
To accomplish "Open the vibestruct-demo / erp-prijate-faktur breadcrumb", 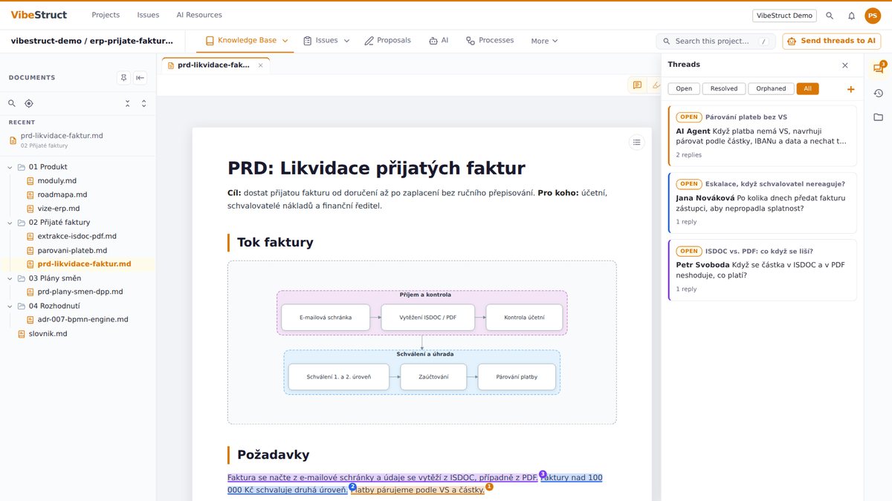I will [92, 41].
